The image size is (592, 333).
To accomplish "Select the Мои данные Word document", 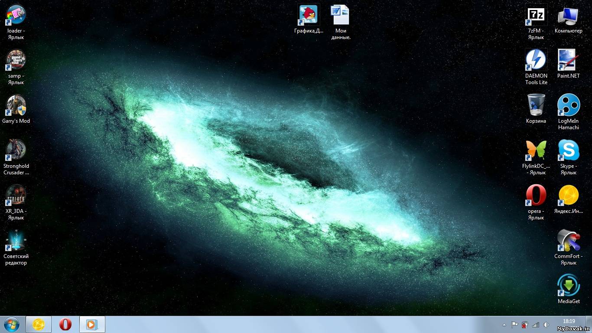I will tap(341, 15).
